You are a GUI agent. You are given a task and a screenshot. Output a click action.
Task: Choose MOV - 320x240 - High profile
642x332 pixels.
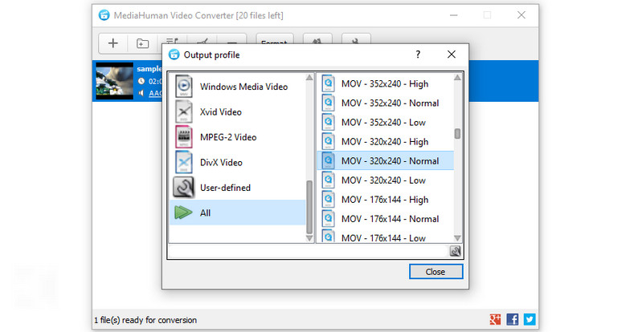point(386,142)
